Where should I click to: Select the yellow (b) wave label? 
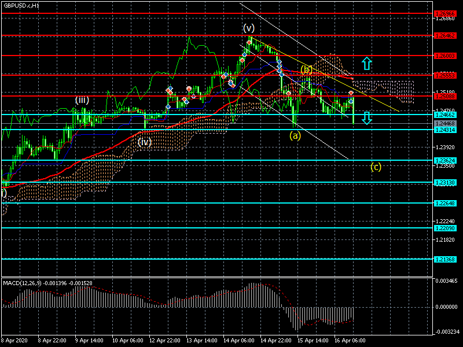coord(307,69)
